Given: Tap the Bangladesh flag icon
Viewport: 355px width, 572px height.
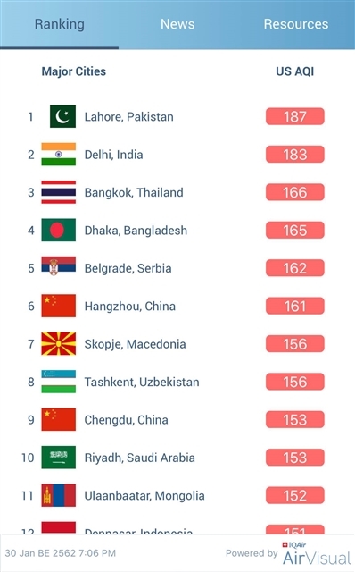Looking at the screenshot, I should click(59, 231).
